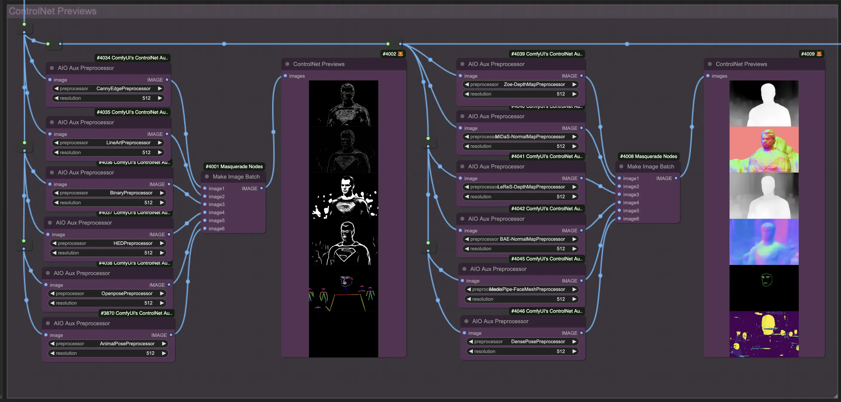Open the MiDaS-NormalMapPreprocessor preprocessor dropdown
This screenshot has height=402, width=841.
[521, 136]
